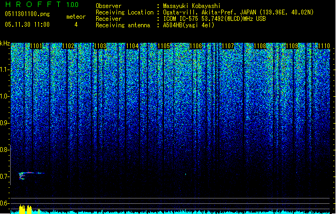Viewport: 336px width, 214px height.
Task: Click the 1110 time marker
Action: click(x=324, y=46)
